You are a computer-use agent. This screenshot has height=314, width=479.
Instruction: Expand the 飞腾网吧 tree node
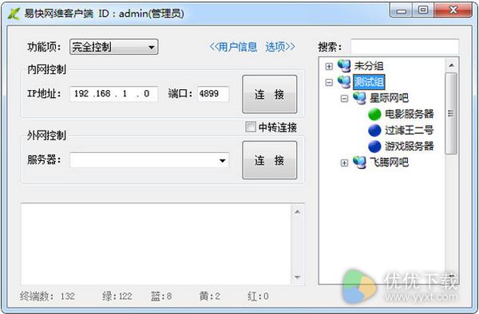click(344, 163)
